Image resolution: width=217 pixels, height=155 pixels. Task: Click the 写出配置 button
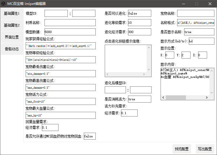(205, 149)
